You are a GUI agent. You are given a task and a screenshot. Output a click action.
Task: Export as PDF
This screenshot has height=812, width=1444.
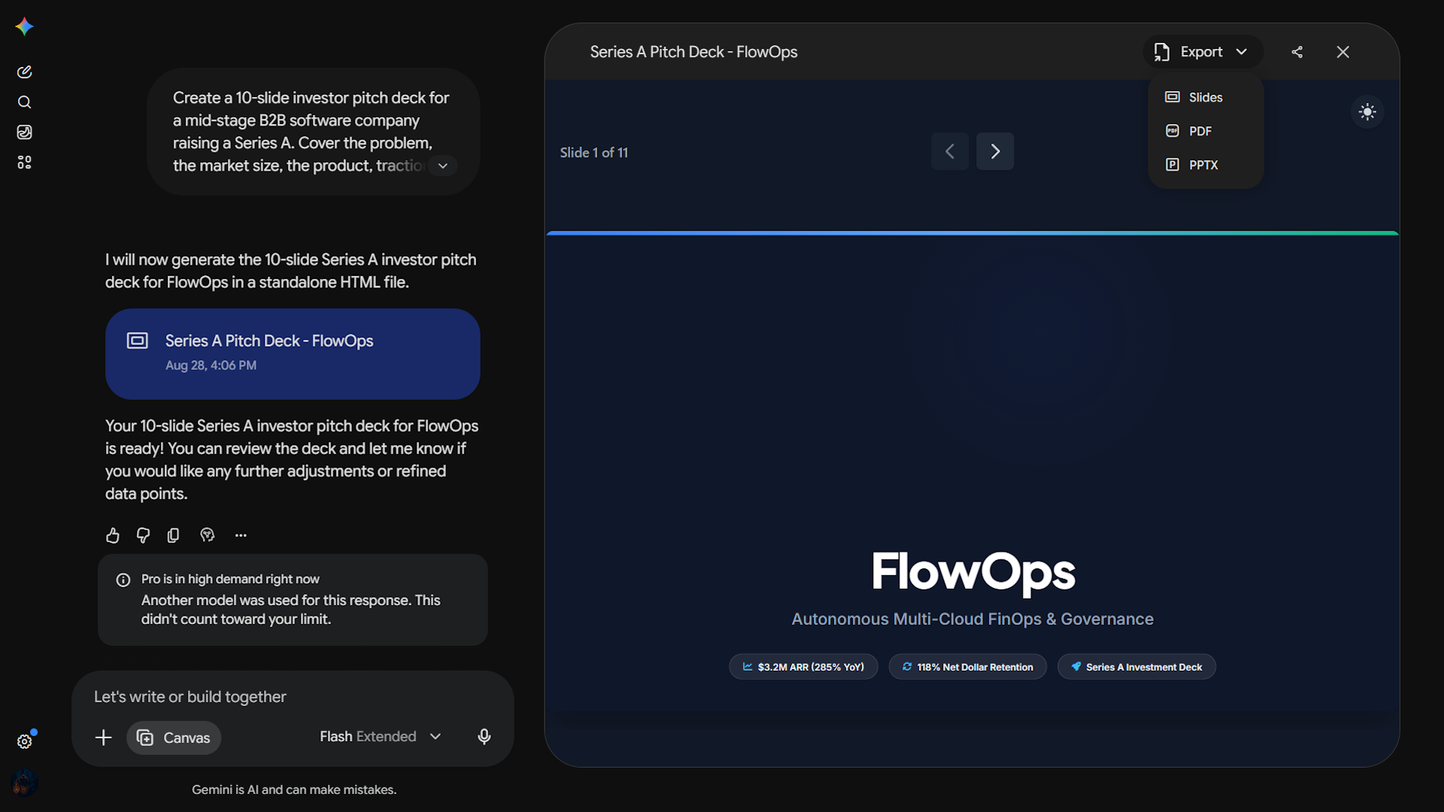[1206, 131]
